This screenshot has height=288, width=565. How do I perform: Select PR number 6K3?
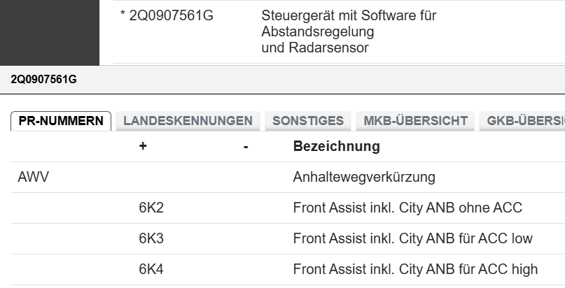coord(151,238)
